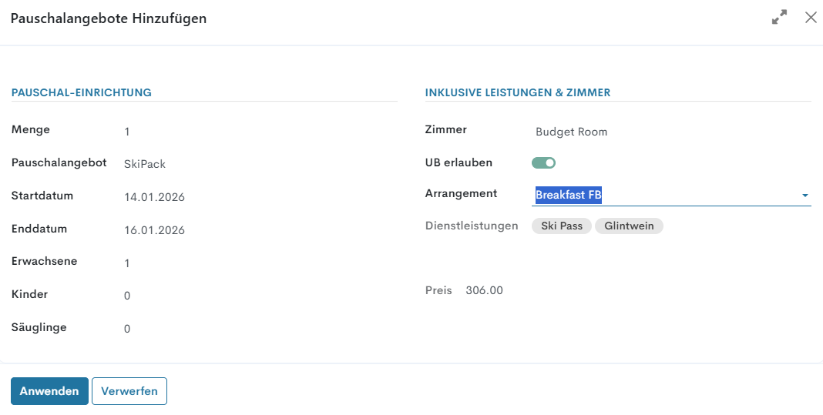Close the Pauschalangebote Hinzufügen dialog

point(811,17)
